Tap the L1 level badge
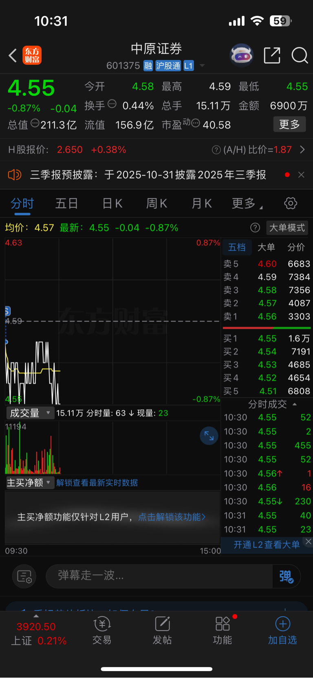Image resolution: width=313 pixels, height=678 pixels. [x=188, y=66]
